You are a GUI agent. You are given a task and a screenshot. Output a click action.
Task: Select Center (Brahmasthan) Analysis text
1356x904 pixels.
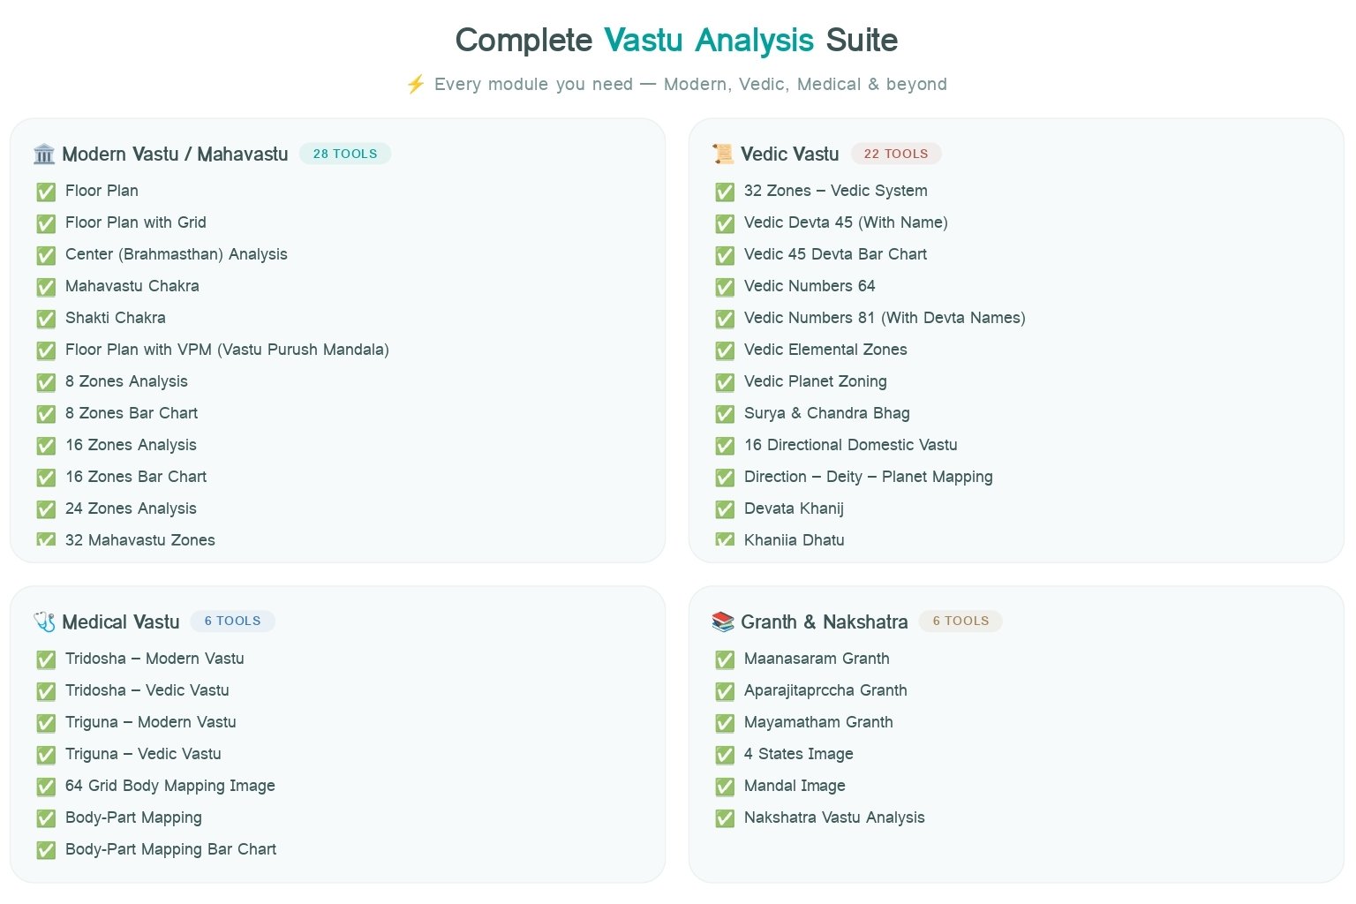click(x=177, y=254)
